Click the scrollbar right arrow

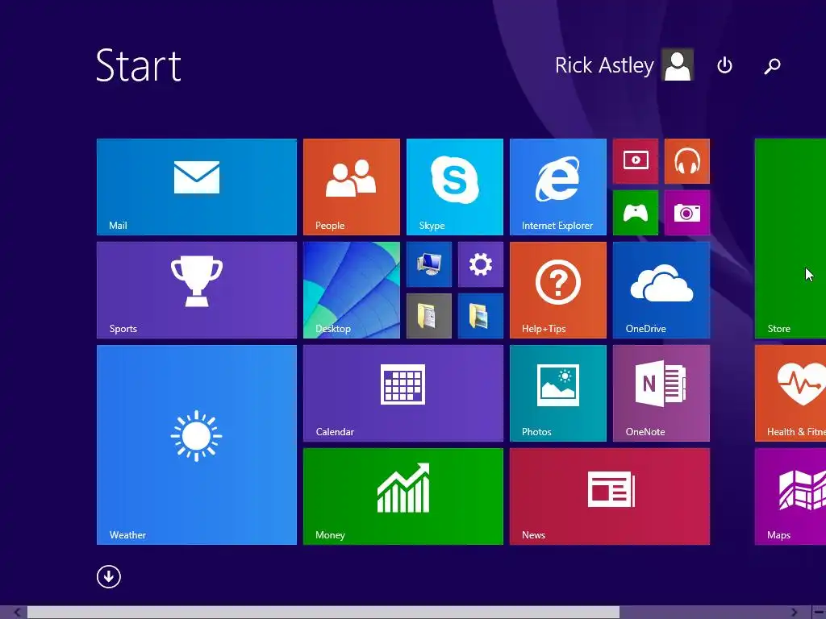pos(794,613)
